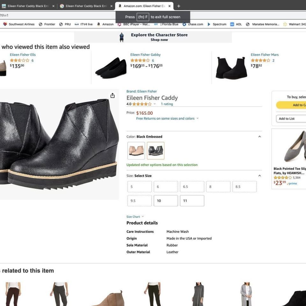The height and width of the screenshot is (306, 306).
Task: Close the Amazon.com Eileen Fisher tab
Action: 169,6
